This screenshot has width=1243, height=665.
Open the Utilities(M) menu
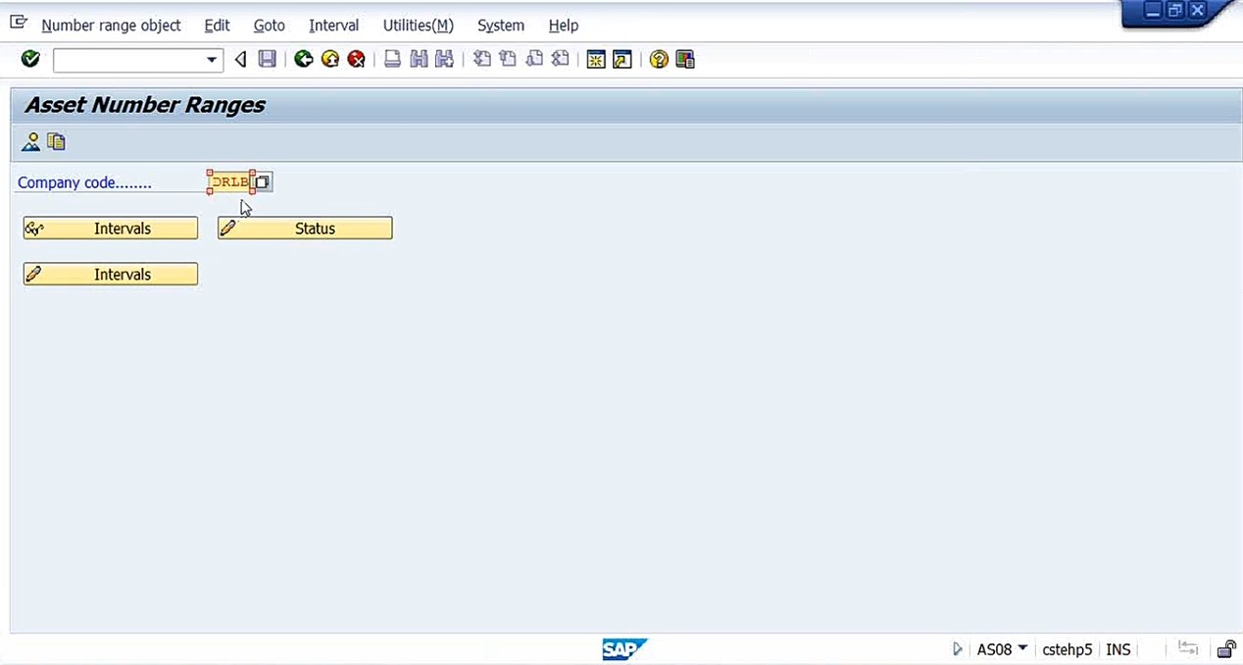[x=418, y=26]
